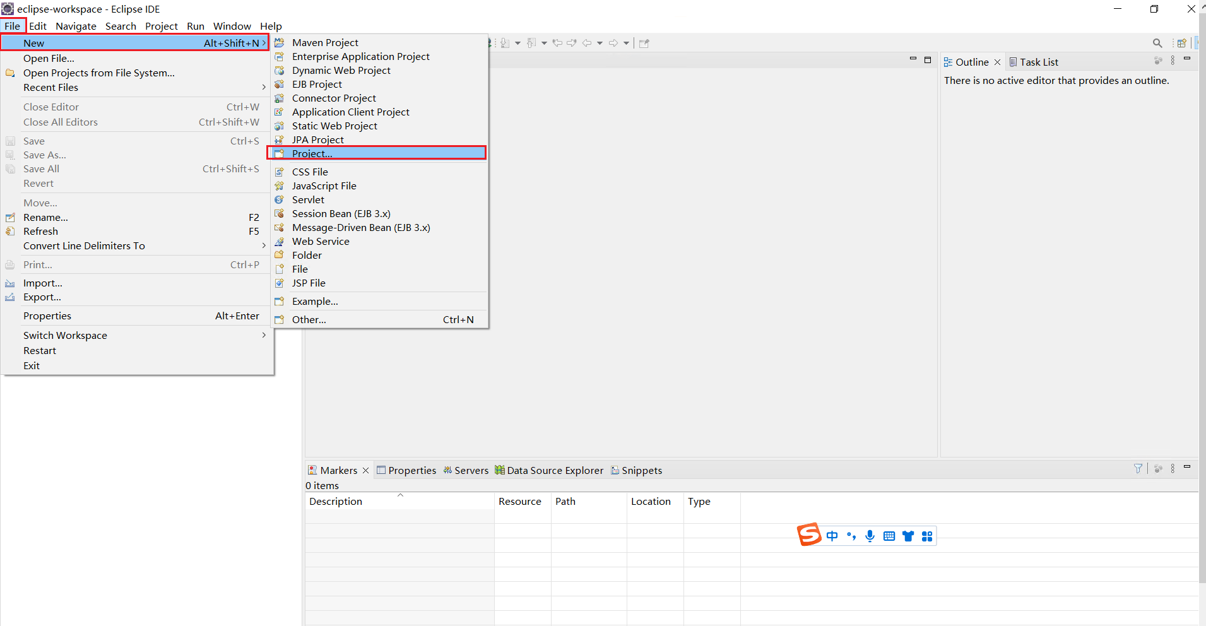Minimize the Outline panel
This screenshot has width=1206, height=626.
click(1187, 59)
